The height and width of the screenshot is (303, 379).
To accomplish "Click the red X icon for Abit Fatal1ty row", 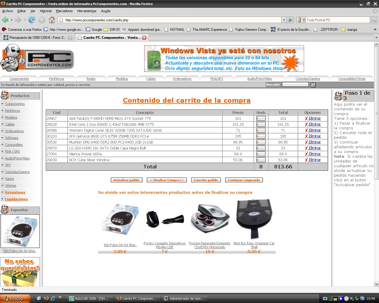I will coord(306,119).
